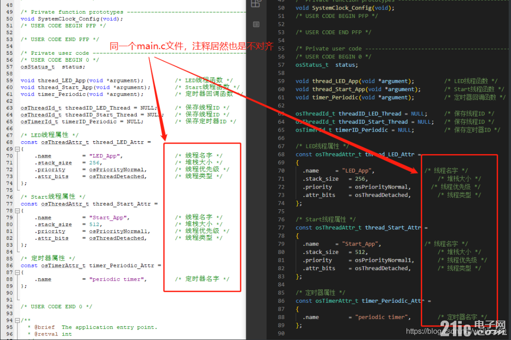The height and width of the screenshot is (340, 511).
Task: Click "USER CODE BEGIN 0" comment in the dark editor
Action: [x=333, y=57]
